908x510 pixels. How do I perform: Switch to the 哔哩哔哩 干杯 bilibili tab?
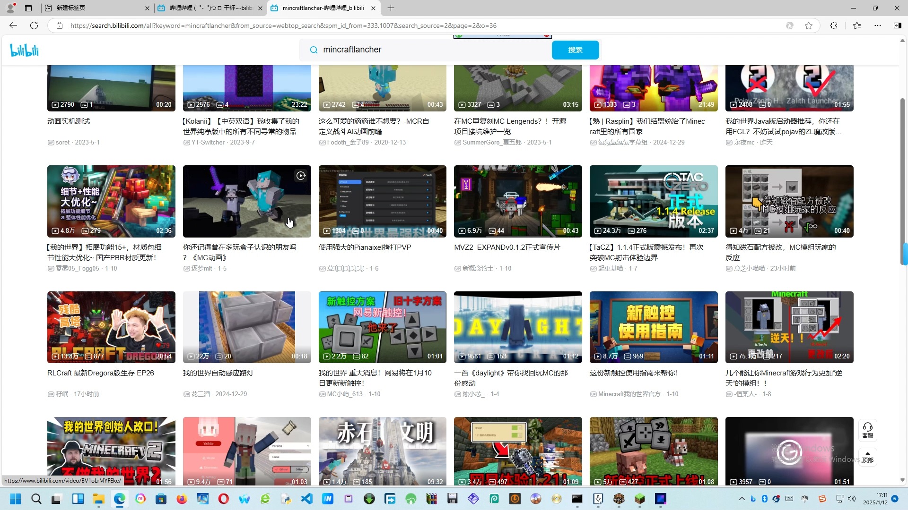pos(210,8)
